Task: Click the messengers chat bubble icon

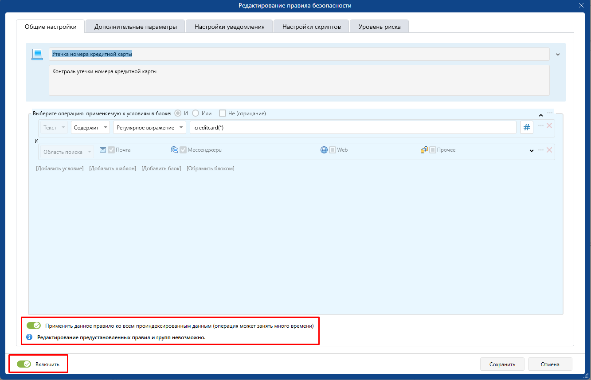Action: [x=175, y=150]
